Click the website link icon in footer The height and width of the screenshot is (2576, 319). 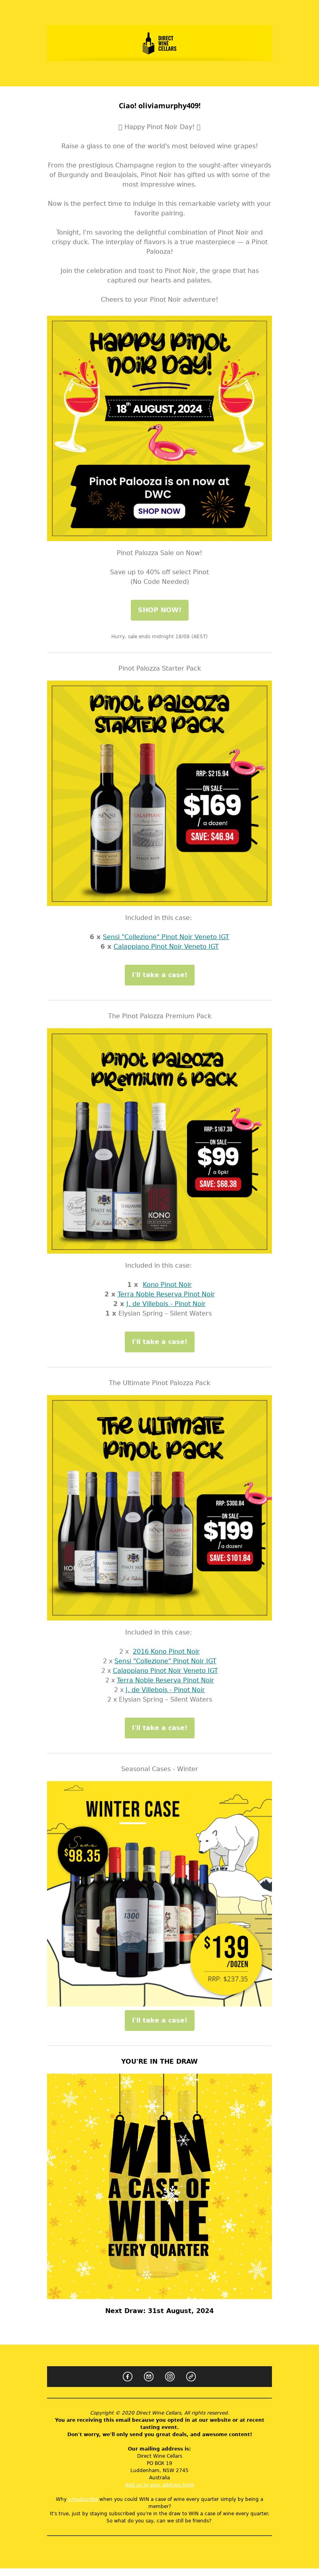[191, 2376]
